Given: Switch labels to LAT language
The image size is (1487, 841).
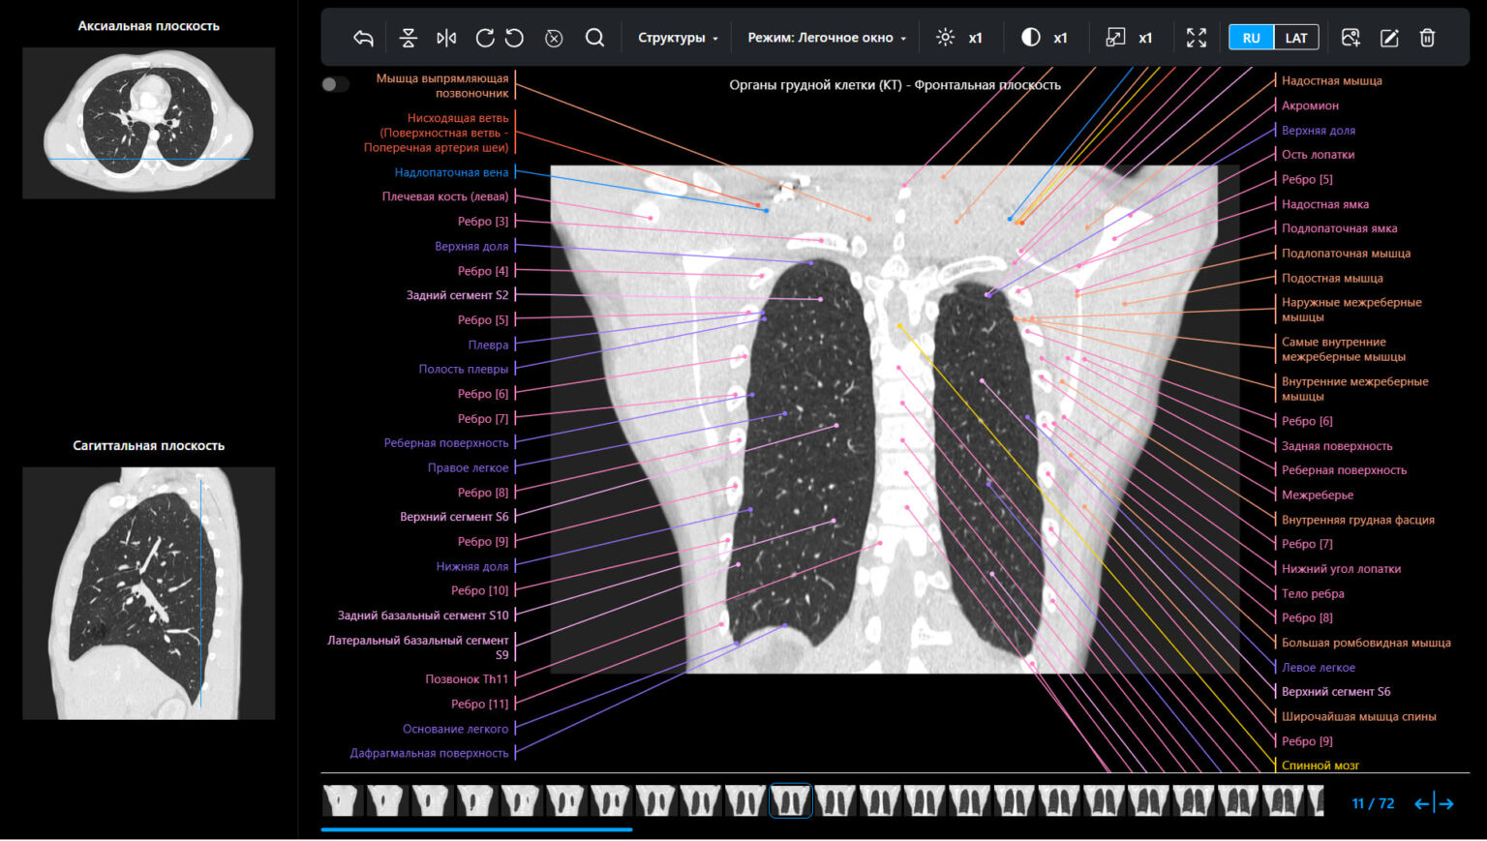Looking at the screenshot, I should point(1296,38).
